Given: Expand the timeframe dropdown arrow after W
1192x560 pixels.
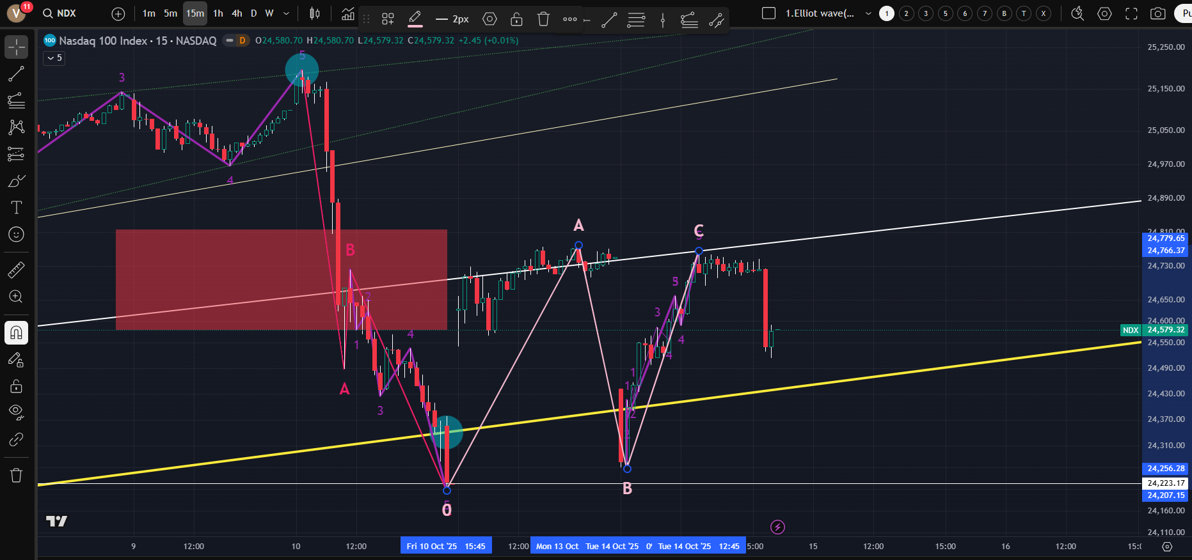Looking at the screenshot, I should pyautogui.click(x=286, y=13).
